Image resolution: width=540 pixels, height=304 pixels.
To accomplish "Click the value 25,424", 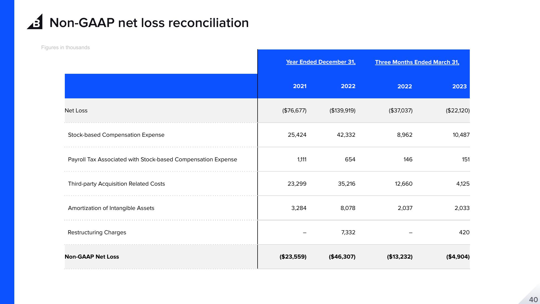I will (297, 135).
